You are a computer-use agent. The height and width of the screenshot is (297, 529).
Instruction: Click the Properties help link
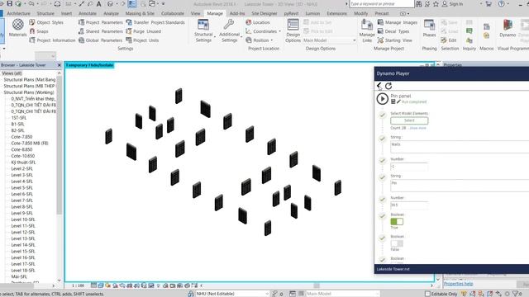click(x=458, y=284)
